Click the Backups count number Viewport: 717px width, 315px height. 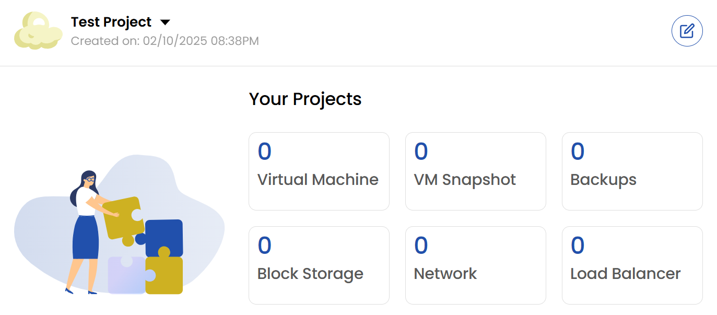coord(577,151)
